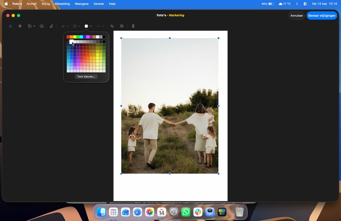Open the Apple menu
Image resolution: width=341 pixels, height=221 pixels.
pyautogui.click(x=6, y=4)
